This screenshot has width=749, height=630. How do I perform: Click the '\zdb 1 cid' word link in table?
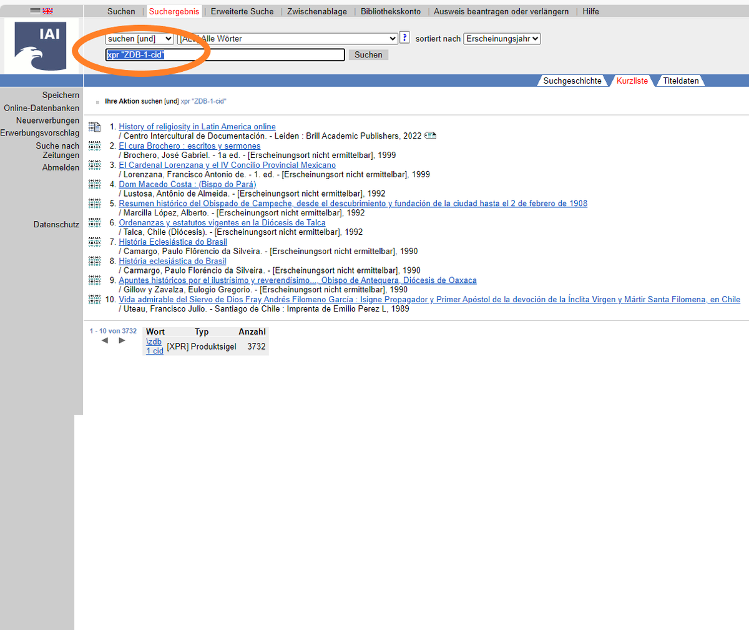(x=155, y=347)
